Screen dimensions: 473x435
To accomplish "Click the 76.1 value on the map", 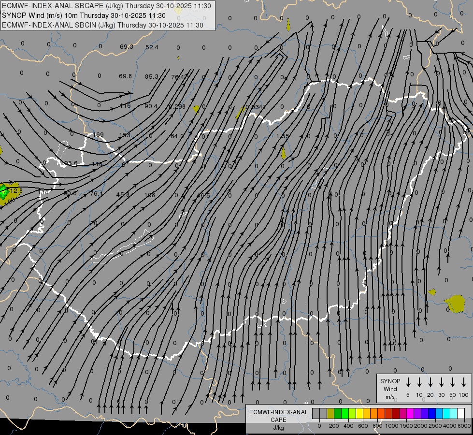I will (97, 193).
